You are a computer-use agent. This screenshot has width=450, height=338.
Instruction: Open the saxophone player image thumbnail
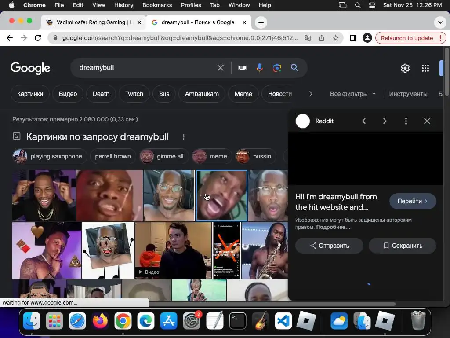pyautogui.click(x=265, y=250)
